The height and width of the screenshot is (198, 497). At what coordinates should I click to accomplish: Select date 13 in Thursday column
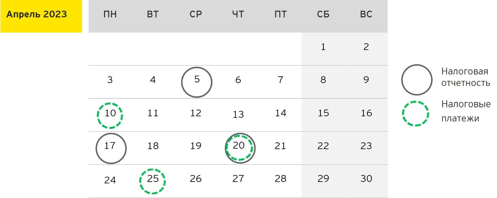click(238, 114)
